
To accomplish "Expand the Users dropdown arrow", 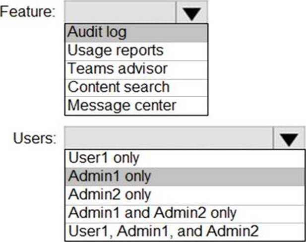I will tap(288, 138).
